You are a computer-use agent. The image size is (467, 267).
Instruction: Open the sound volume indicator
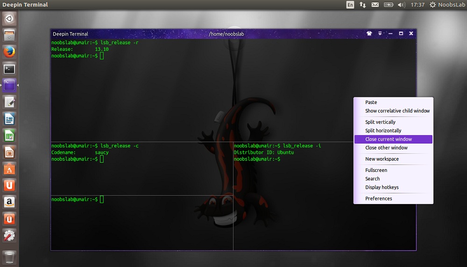click(402, 5)
